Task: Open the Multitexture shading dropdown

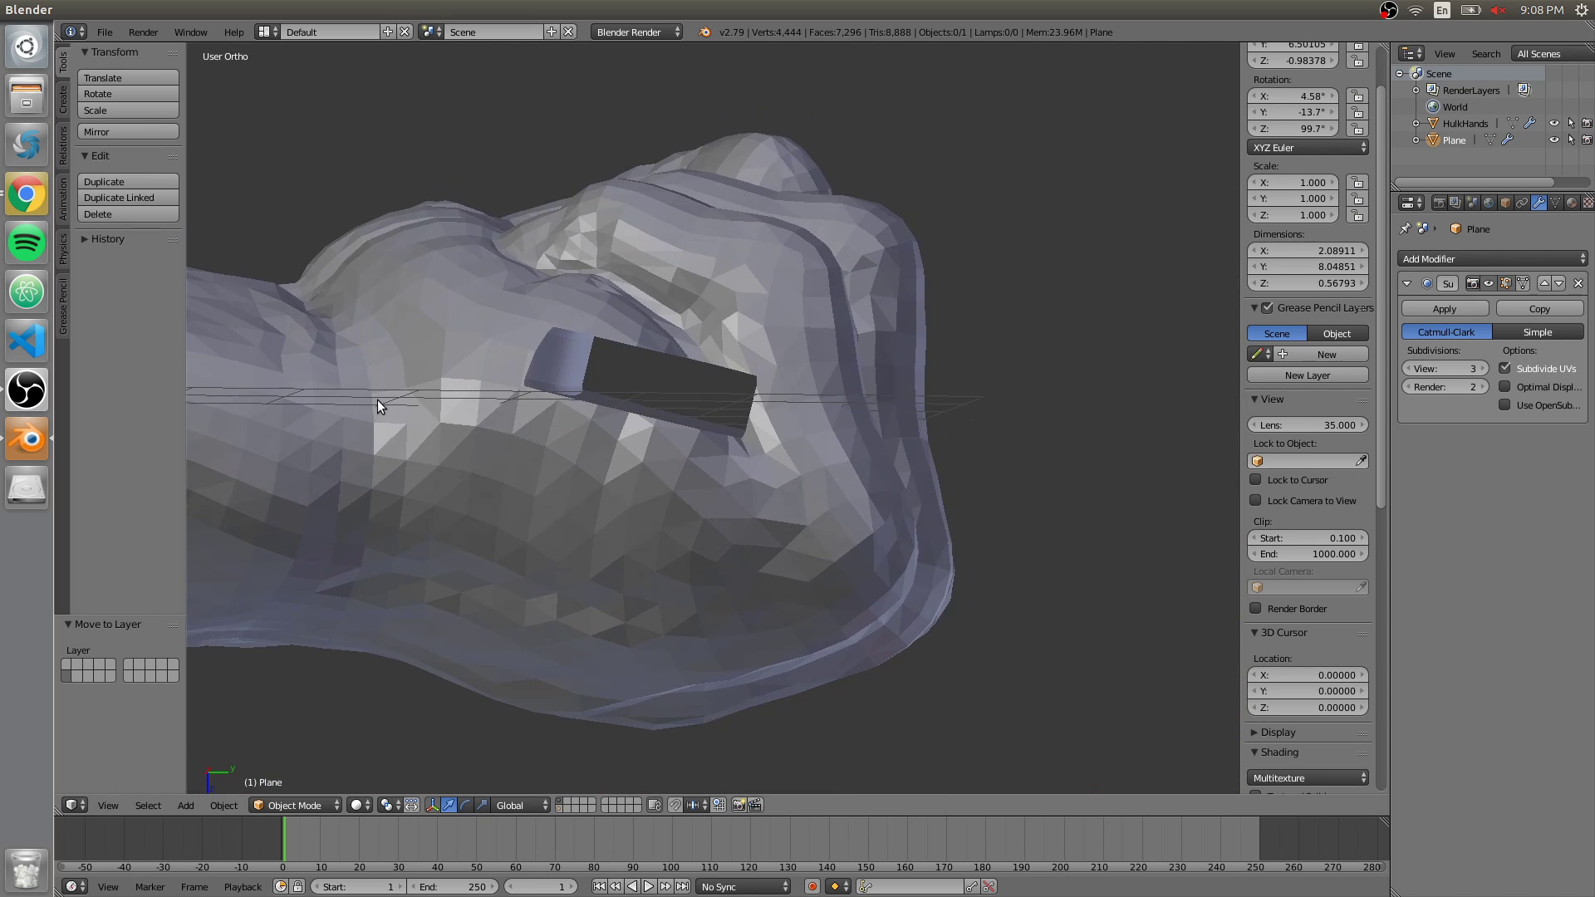Action: click(1308, 777)
